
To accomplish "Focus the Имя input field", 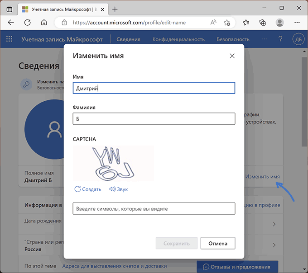I will pos(154,88).
